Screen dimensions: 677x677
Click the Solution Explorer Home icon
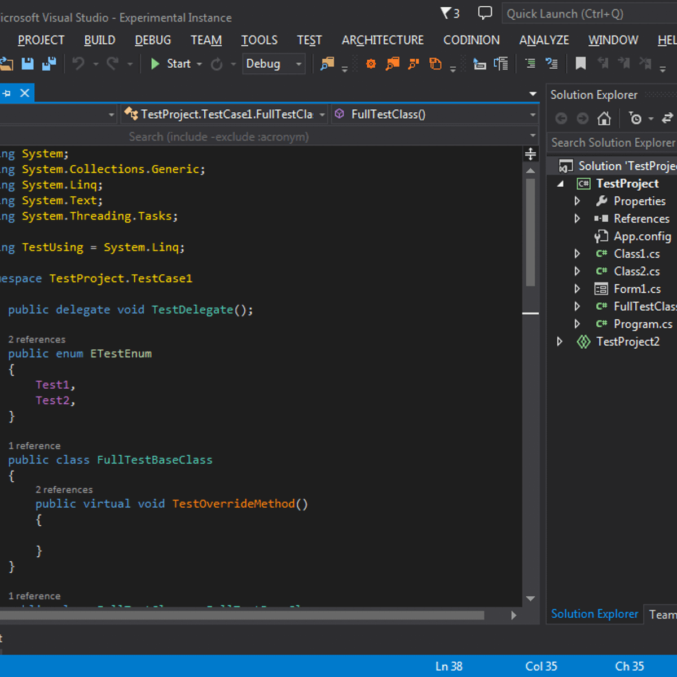click(x=604, y=118)
